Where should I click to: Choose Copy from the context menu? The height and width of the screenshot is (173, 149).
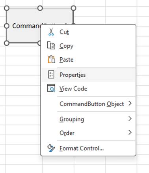(x=88, y=46)
